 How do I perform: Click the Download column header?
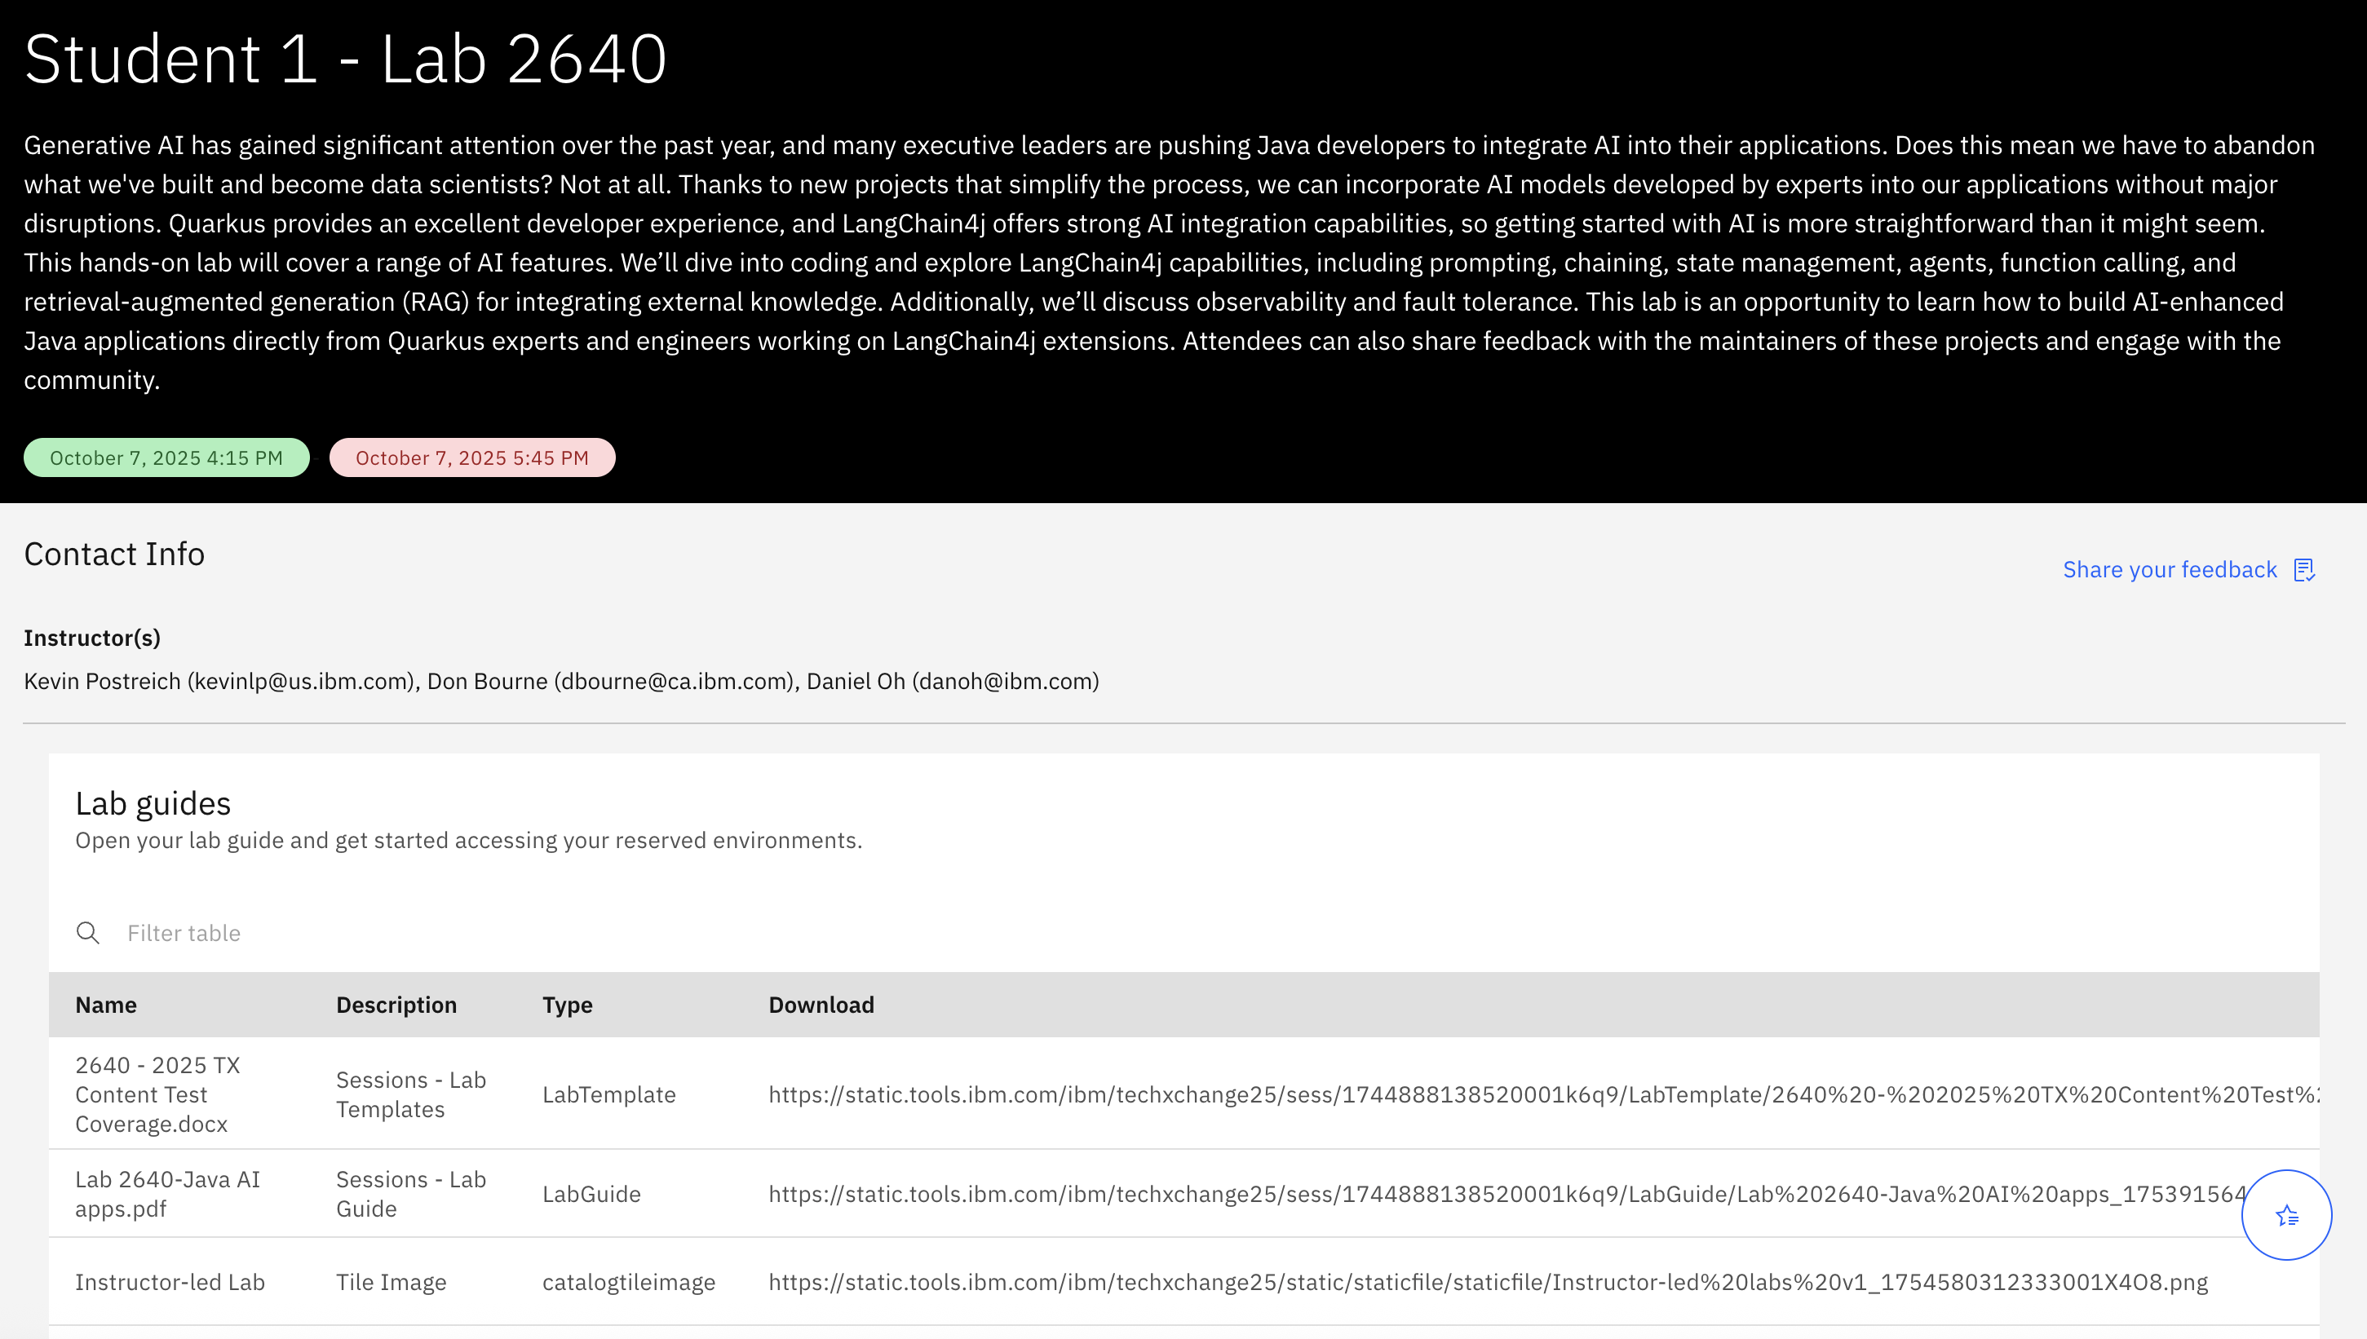click(821, 1005)
